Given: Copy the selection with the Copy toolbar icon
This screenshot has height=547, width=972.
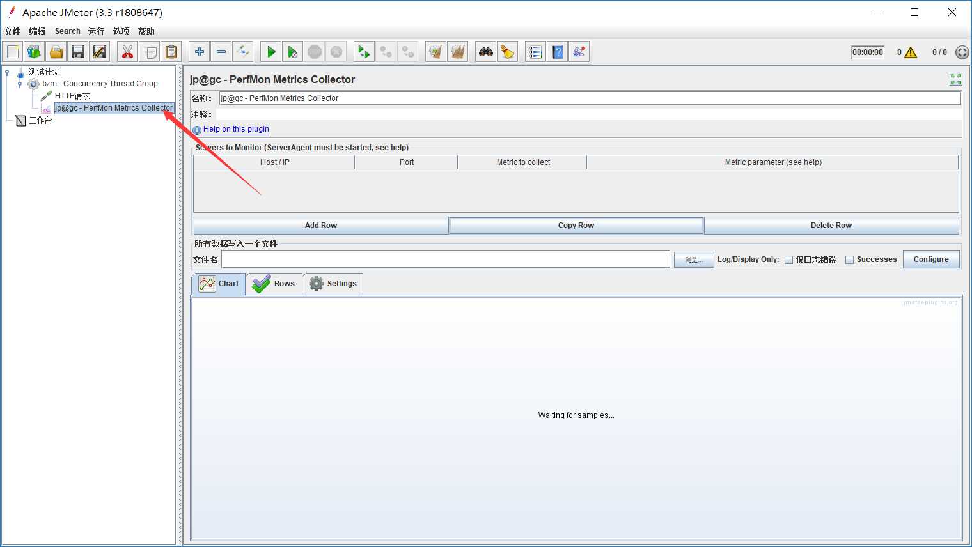Looking at the screenshot, I should (x=150, y=52).
